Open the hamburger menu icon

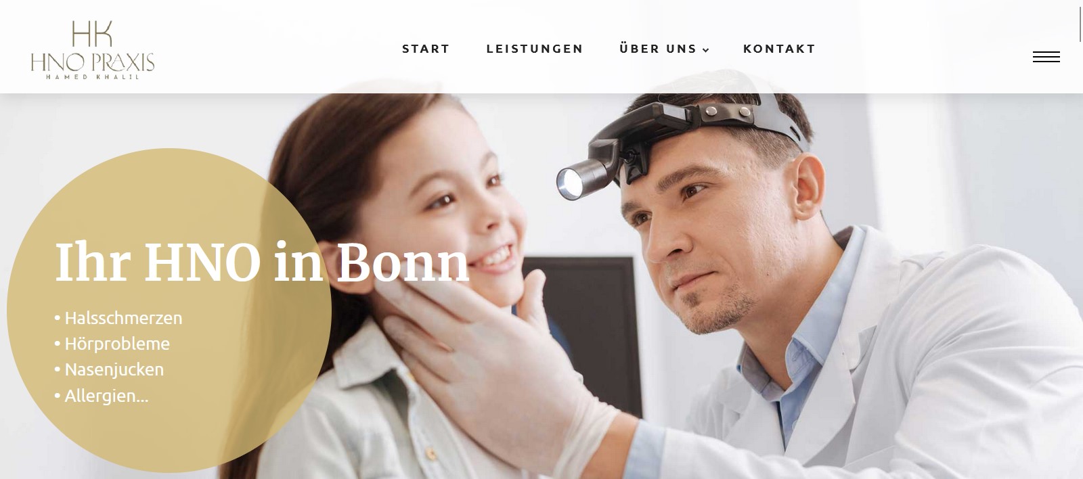(x=1046, y=58)
